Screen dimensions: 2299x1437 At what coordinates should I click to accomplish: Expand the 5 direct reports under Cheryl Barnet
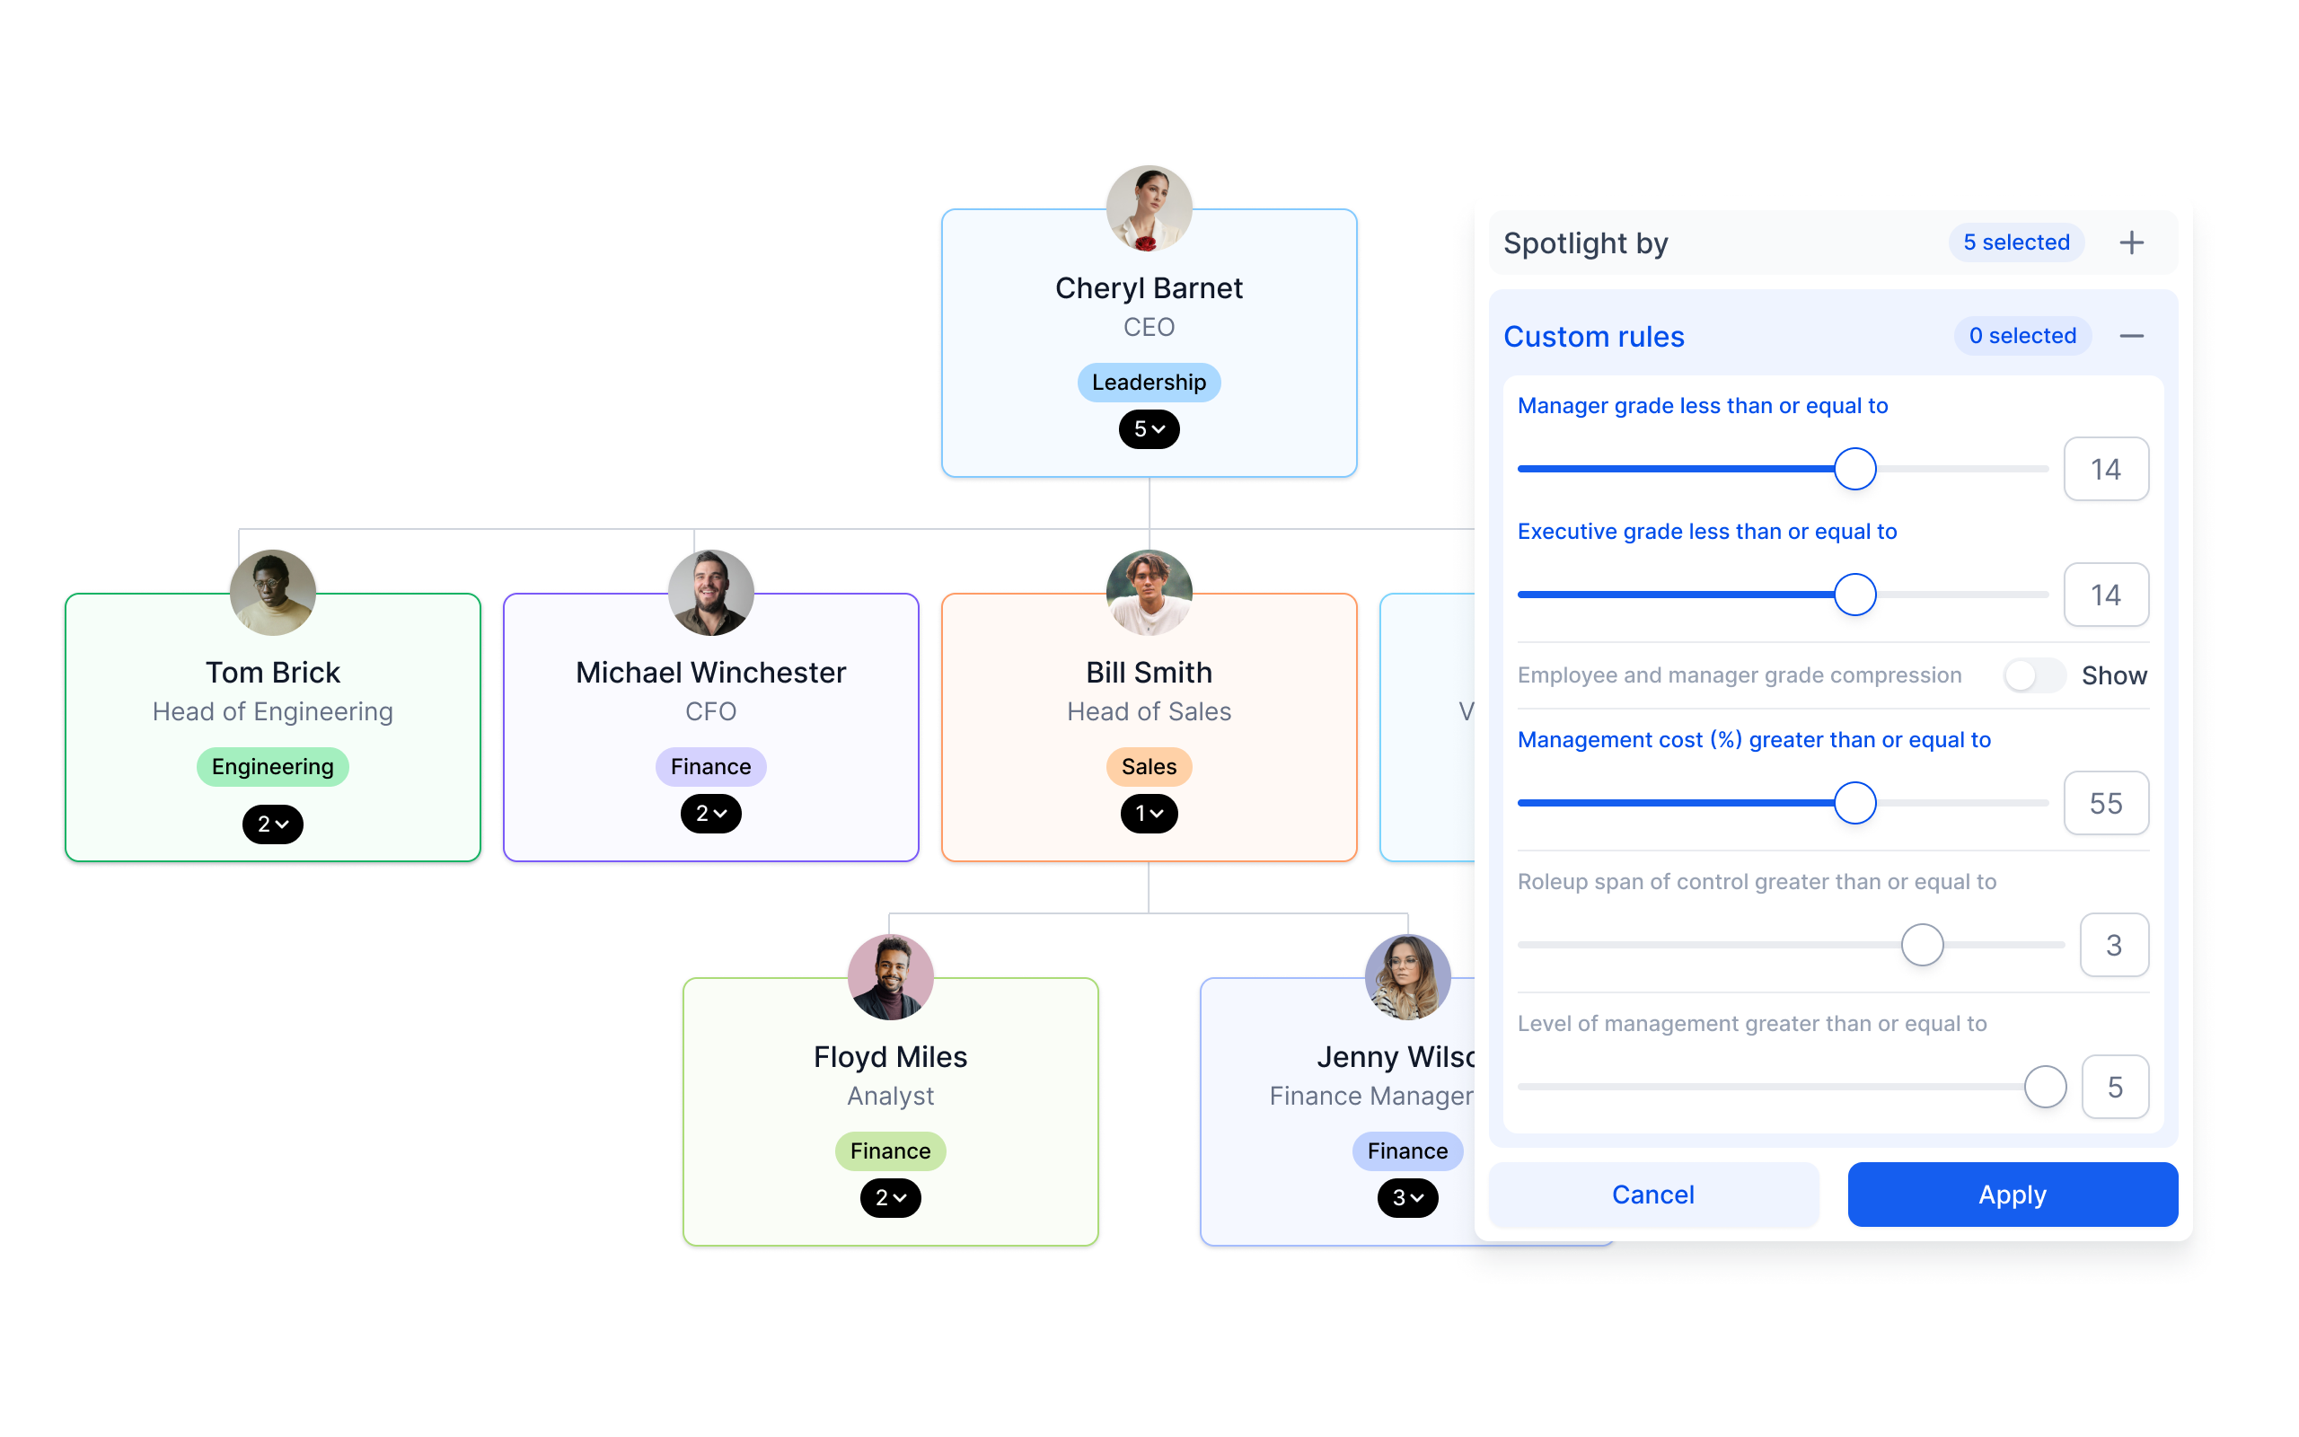[x=1149, y=428]
